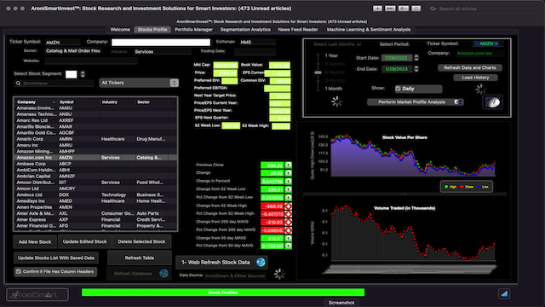This screenshot has width=545, height=307.
Task: Click the End Date stepper arrows
Action: (416, 69)
